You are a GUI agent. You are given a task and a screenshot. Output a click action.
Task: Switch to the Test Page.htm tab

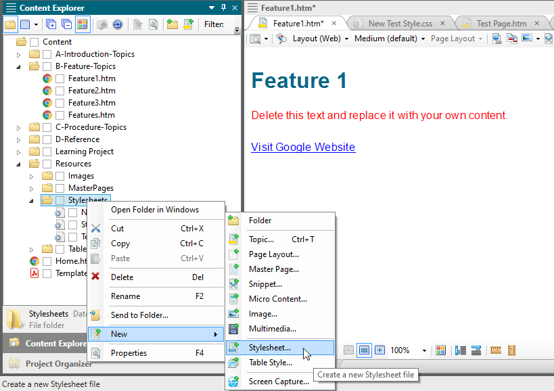pos(501,23)
